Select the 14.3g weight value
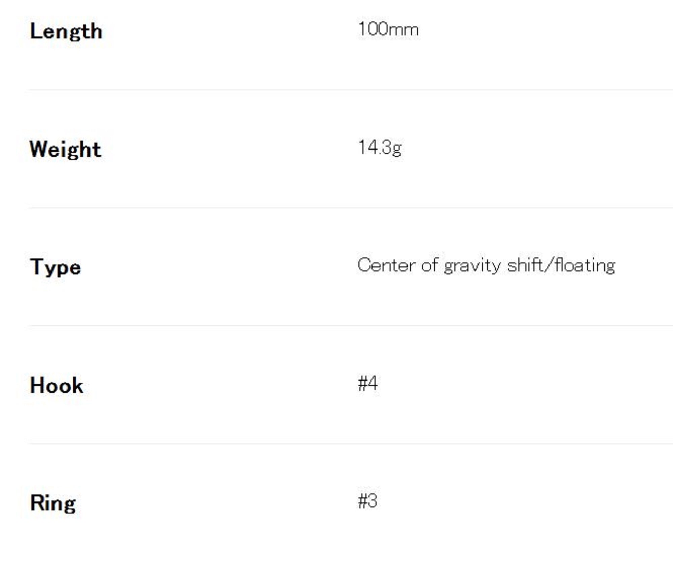673x562 pixels. coord(380,147)
